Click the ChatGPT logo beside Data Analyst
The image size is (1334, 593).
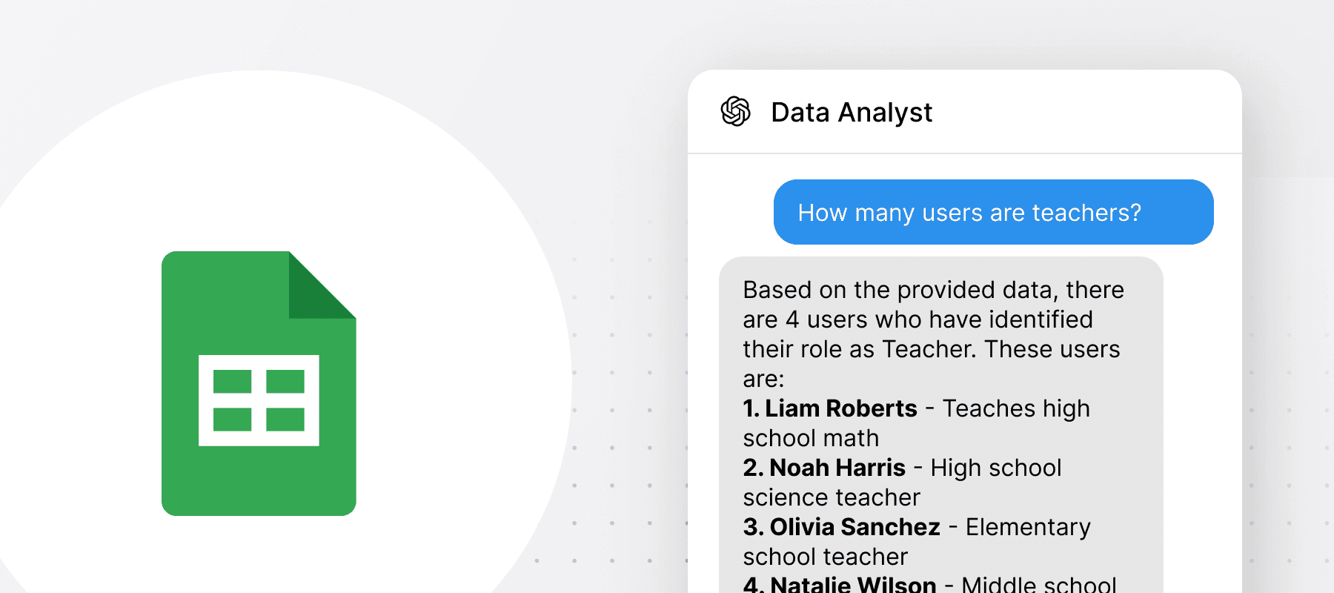(x=735, y=112)
